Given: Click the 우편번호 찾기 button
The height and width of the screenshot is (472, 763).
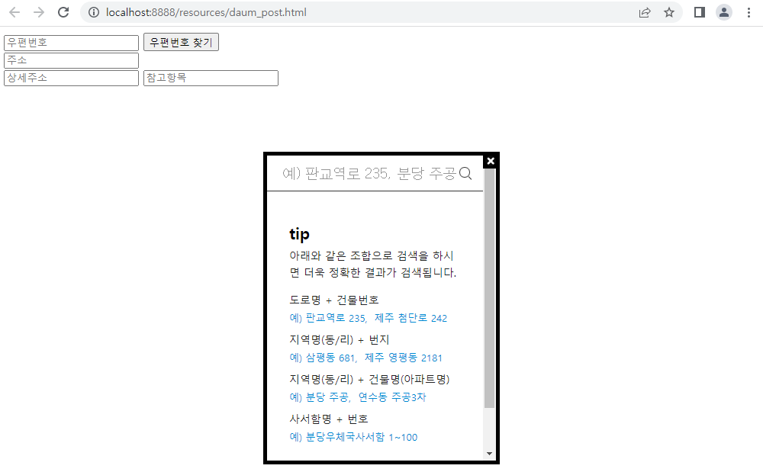Looking at the screenshot, I should click(181, 42).
